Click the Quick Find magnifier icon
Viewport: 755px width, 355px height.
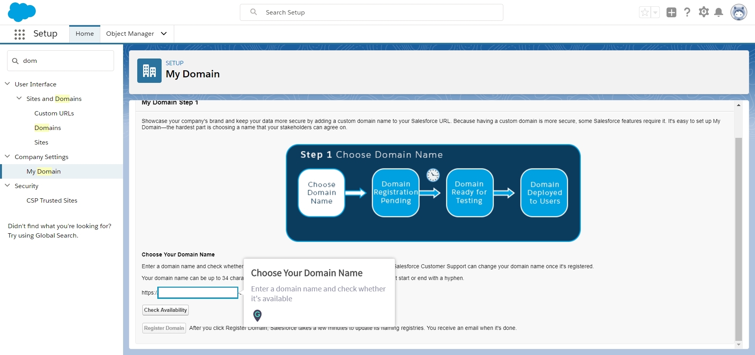click(15, 61)
